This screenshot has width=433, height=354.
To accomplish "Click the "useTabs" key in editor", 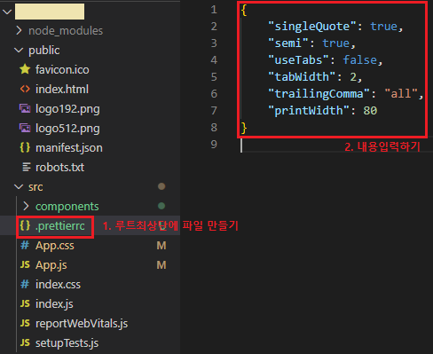I will coord(299,60).
